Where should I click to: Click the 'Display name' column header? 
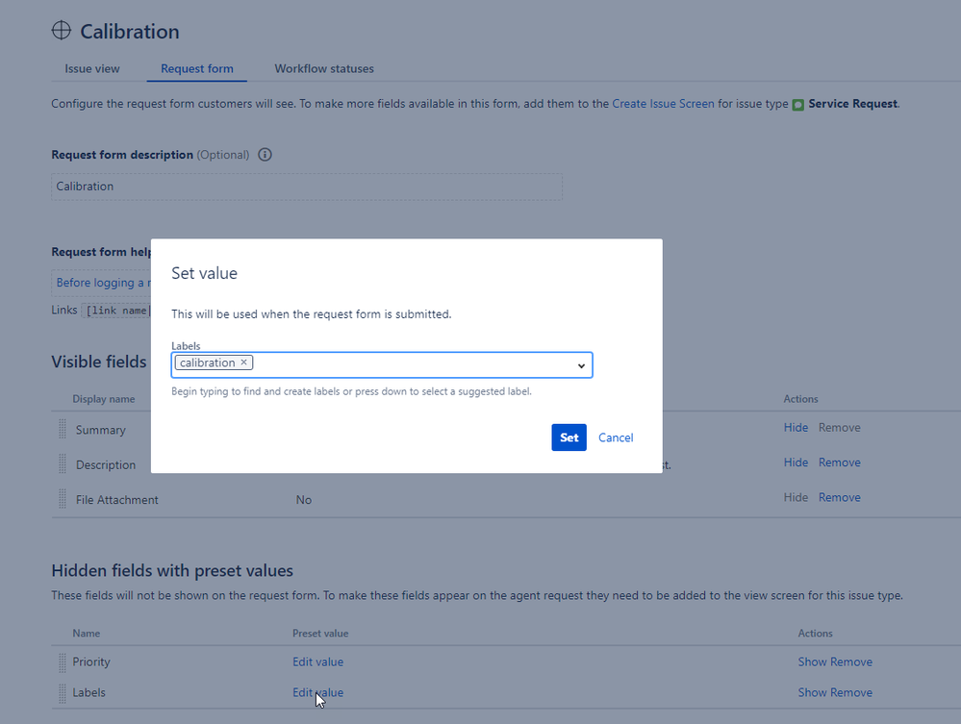coord(104,399)
